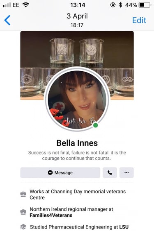
Task: Tap the Wi-Fi icon in status bar
Action: click(x=26, y=5)
